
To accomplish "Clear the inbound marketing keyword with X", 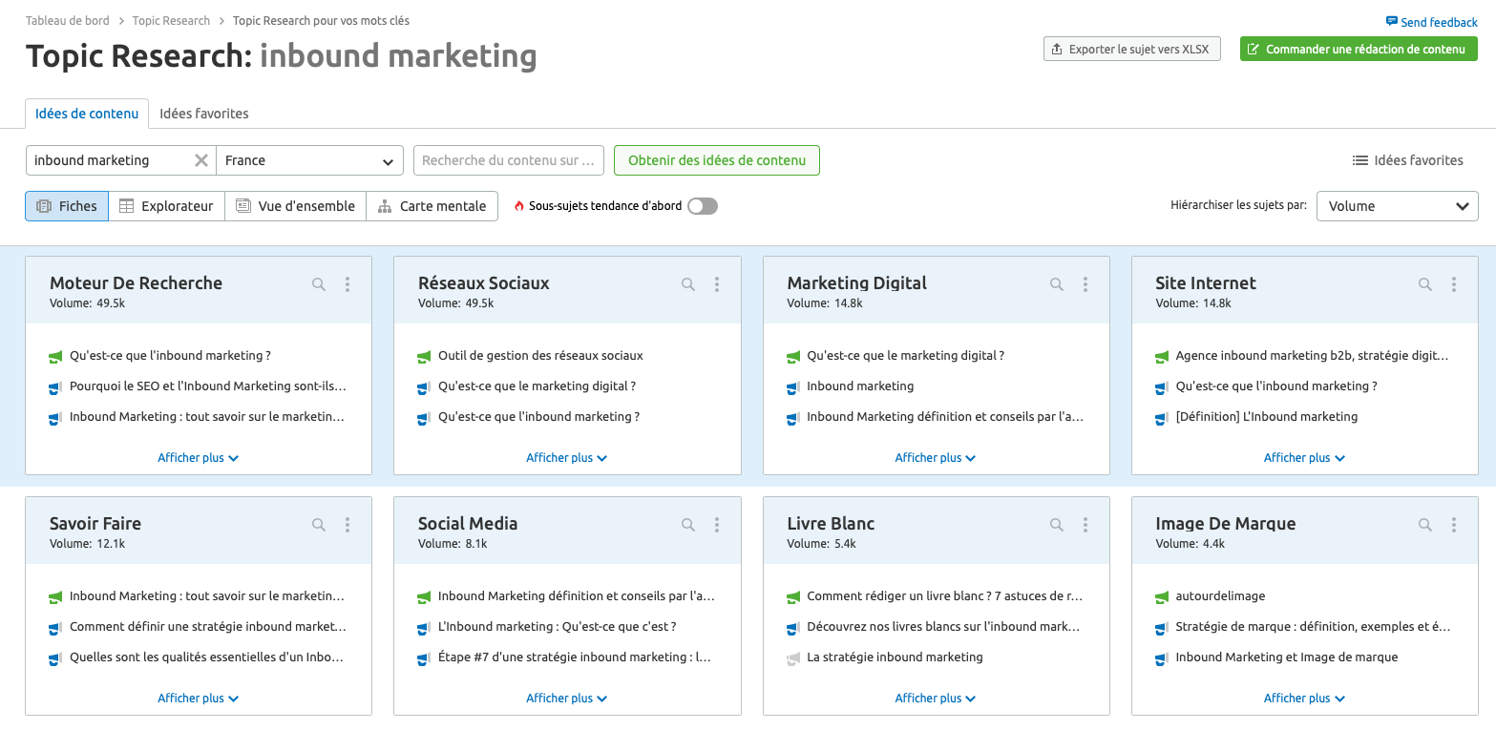I will click(201, 160).
